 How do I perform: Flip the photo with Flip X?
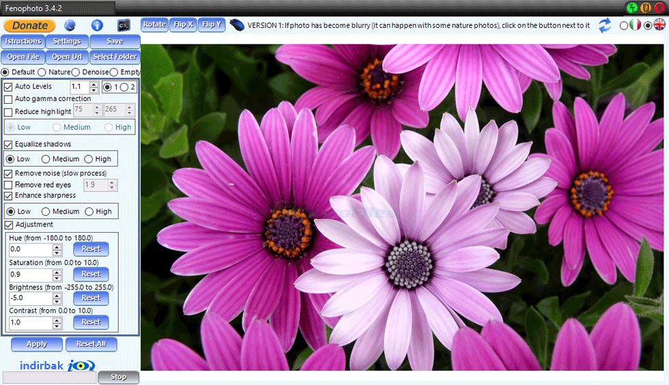(183, 25)
